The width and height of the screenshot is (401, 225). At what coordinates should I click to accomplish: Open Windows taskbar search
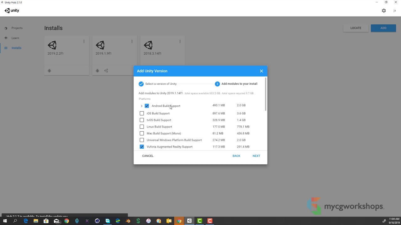pos(15,221)
